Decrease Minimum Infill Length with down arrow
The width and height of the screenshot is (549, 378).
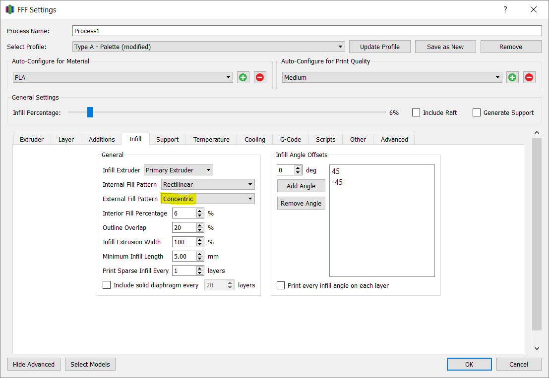[x=200, y=259]
